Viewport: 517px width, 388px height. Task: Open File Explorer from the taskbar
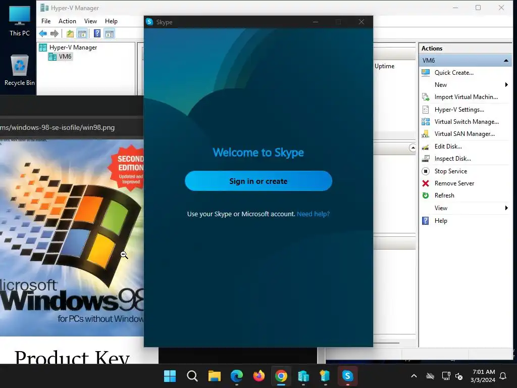pos(214,376)
